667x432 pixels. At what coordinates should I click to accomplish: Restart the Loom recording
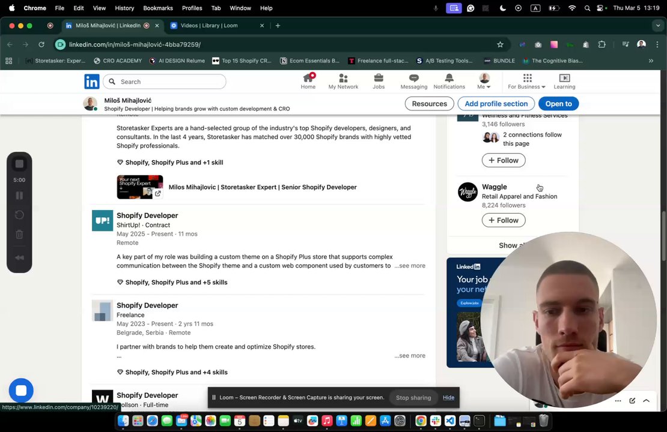(19, 215)
